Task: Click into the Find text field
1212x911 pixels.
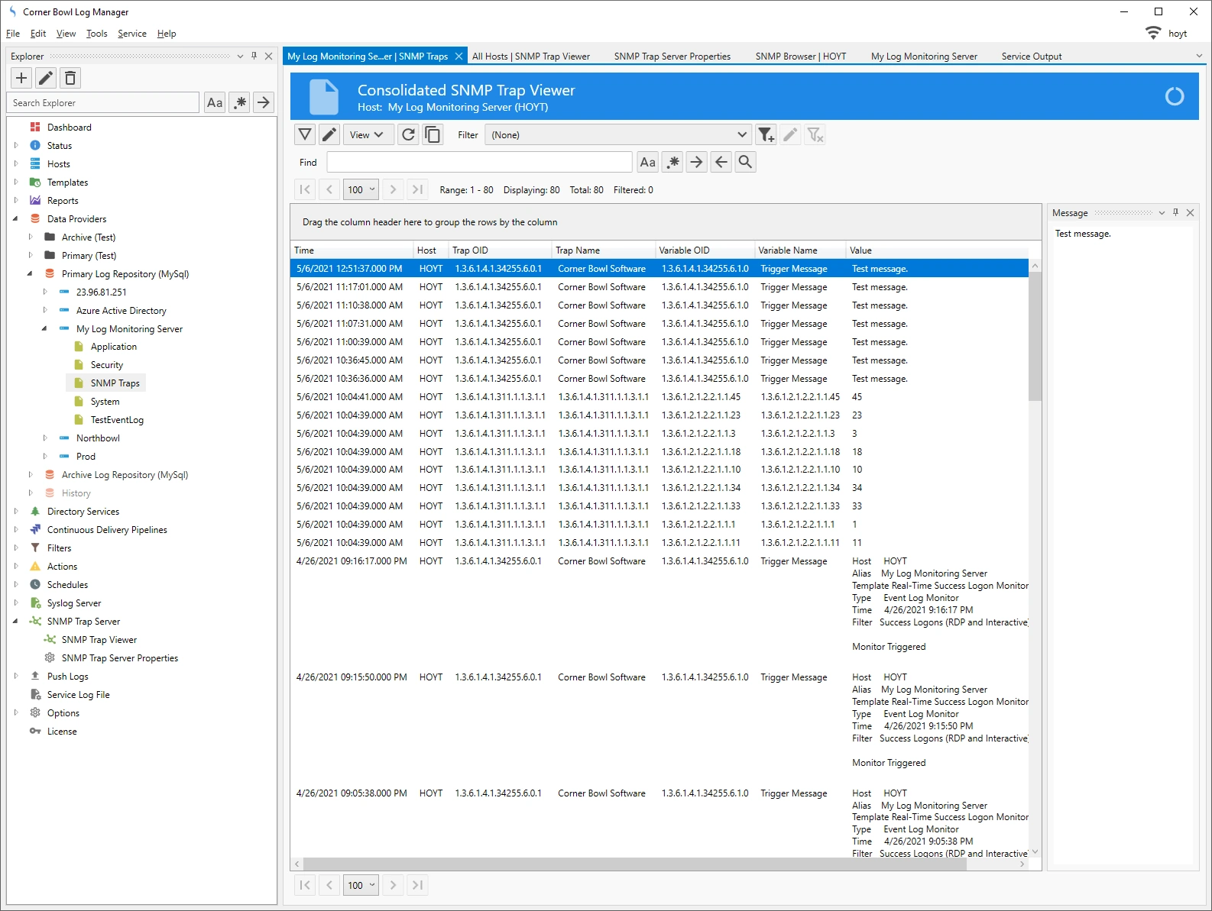Action: [x=479, y=162]
